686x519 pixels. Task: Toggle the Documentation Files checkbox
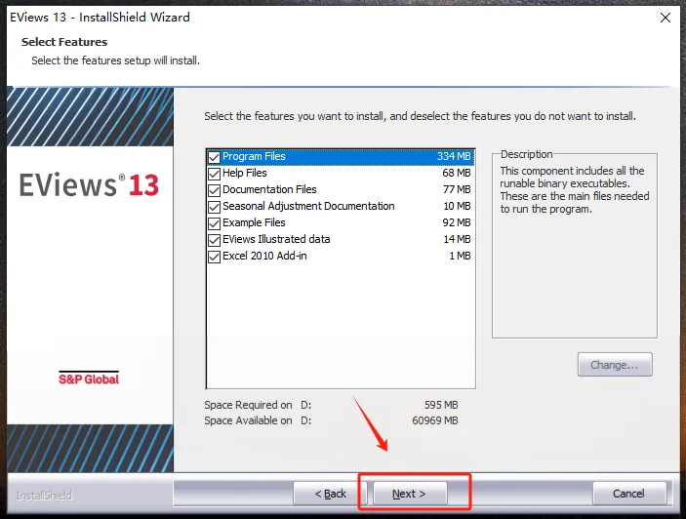(x=214, y=190)
